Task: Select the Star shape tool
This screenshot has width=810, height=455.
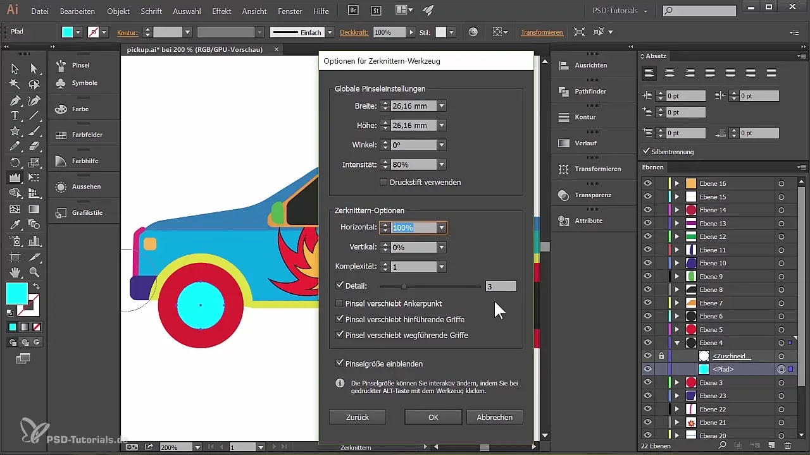Action: pyautogui.click(x=15, y=131)
